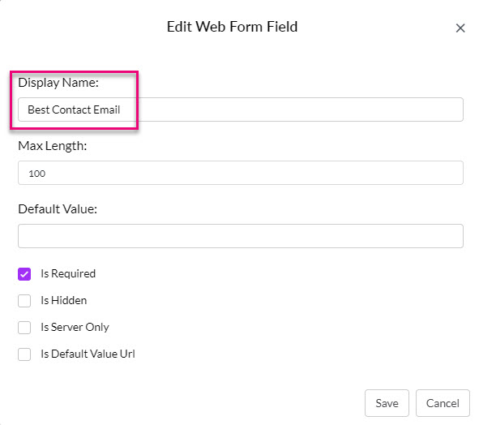
Task: Save the web form field changes
Action: 387,403
